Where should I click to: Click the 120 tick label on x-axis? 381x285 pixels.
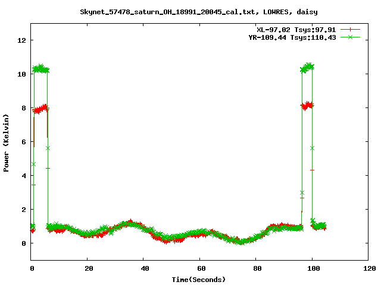(368, 268)
